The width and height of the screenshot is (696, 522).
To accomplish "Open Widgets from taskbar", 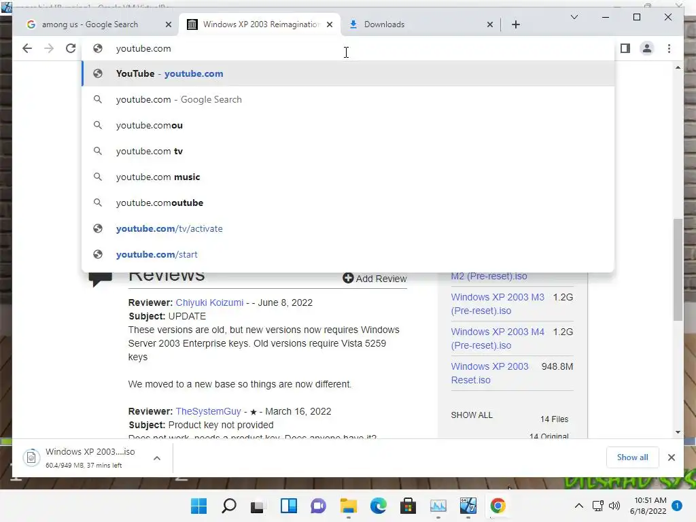I will [288, 506].
